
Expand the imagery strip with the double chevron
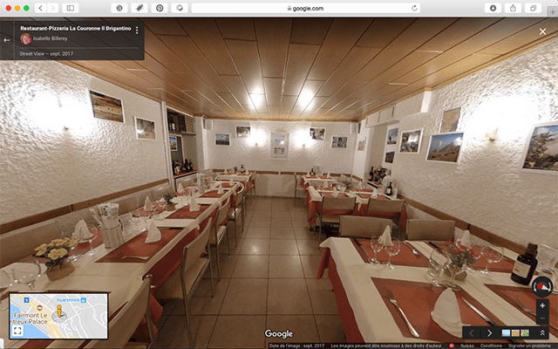pos(542,332)
